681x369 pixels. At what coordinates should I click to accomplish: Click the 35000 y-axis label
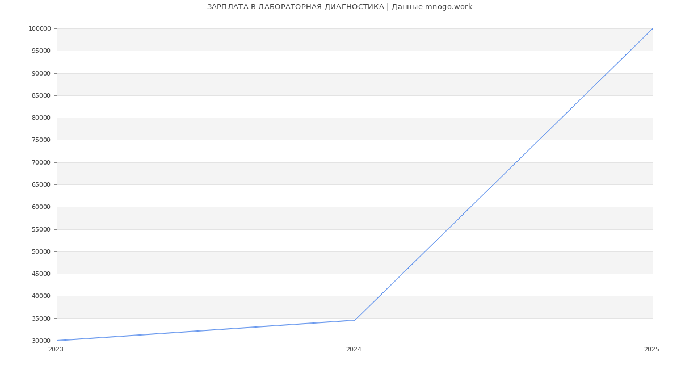tap(41, 318)
